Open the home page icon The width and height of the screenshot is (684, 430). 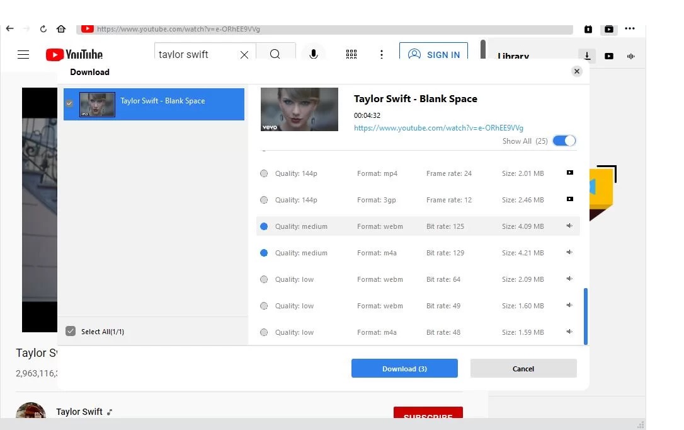pyautogui.click(x=61, y=29)
